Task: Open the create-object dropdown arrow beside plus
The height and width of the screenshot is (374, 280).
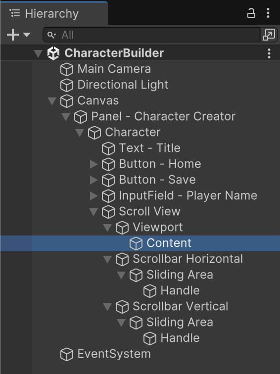Action: pyautogui.click(x=27, y=35)
